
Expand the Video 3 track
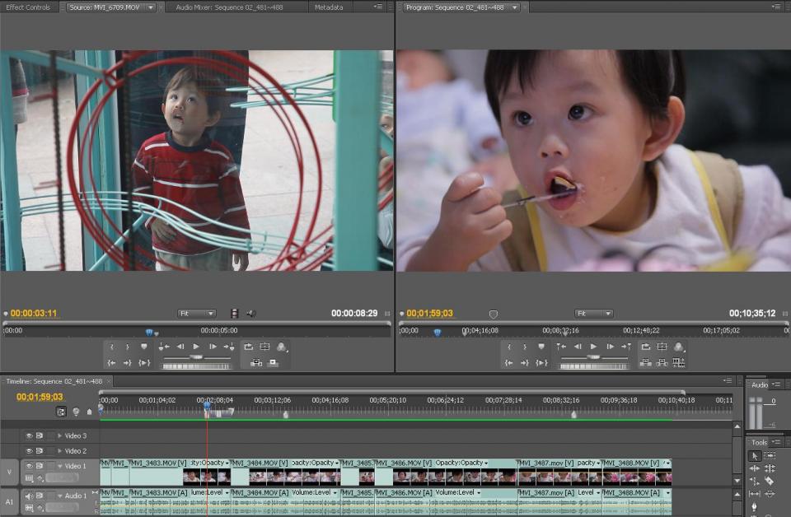[59, 435]
